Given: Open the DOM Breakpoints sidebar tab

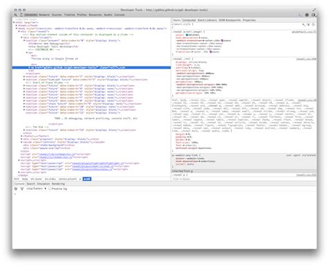Looking at the screenshot, I should click(230, 20).
